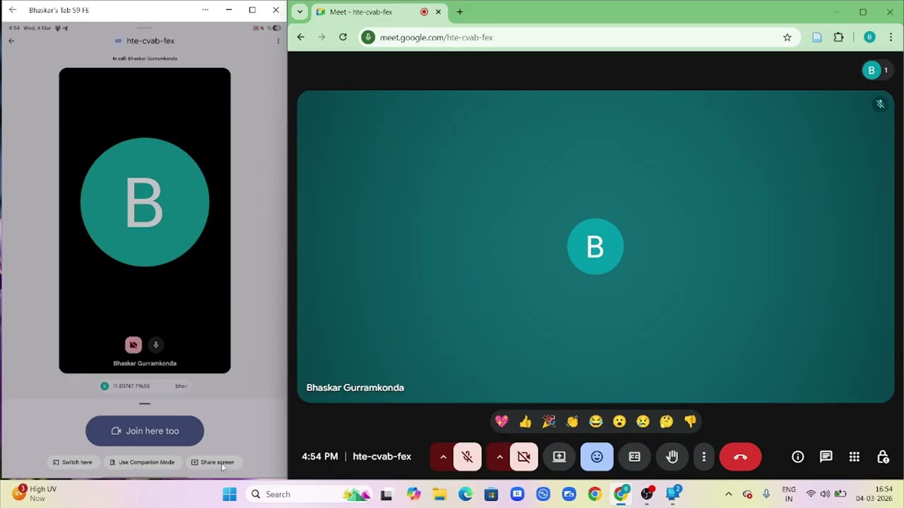Toggle camera button in tablet preview
This screenshot has width=904, height=508.
click(x=133, y=345)
